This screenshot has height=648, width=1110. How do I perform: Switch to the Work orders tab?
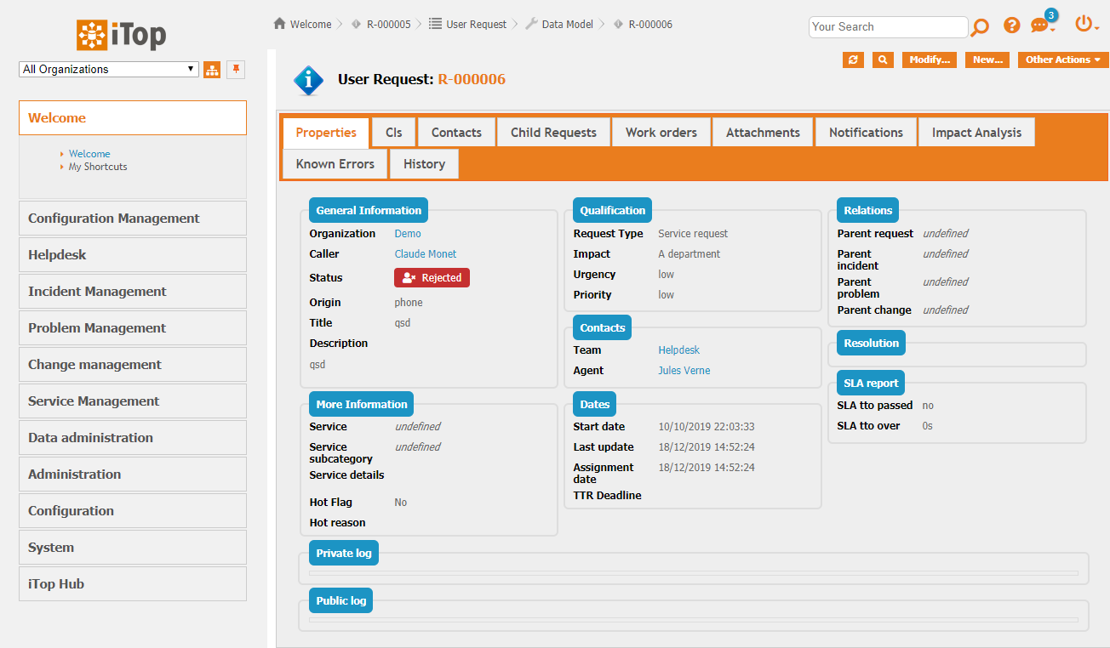coord(661,133)
